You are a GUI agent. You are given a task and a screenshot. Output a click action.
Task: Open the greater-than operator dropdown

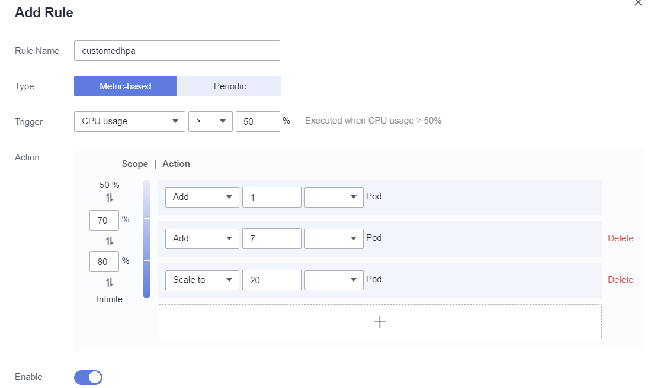pos(210,121)
